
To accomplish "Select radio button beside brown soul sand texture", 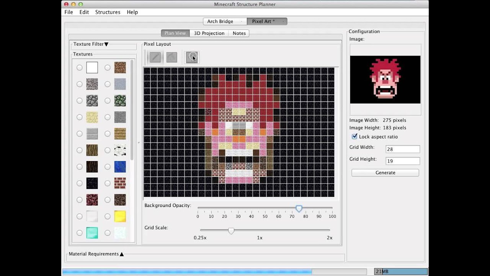I will click(108, 200).
